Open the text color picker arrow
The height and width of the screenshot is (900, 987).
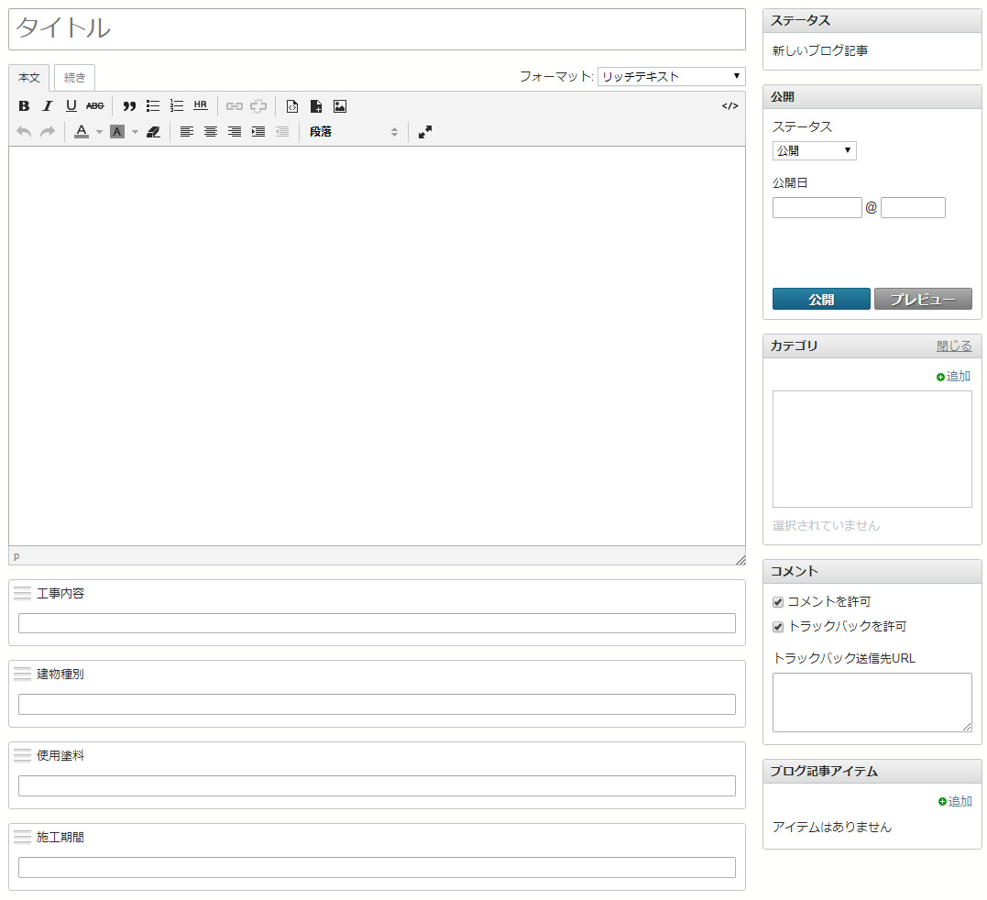click(x=99, y=132)
